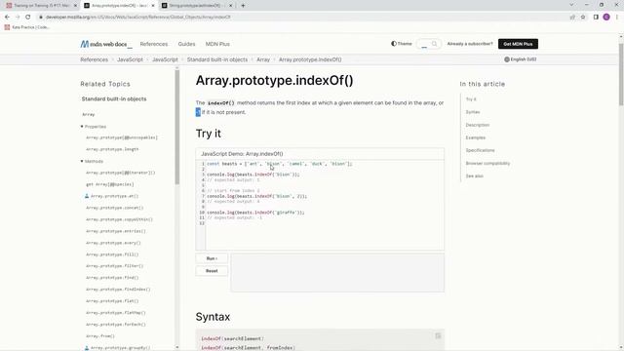Open Array.prototype.flat() in the sidebar
The height and width of the screenshot is (351, 624).
pyautogui.click(x=112, y=301)
